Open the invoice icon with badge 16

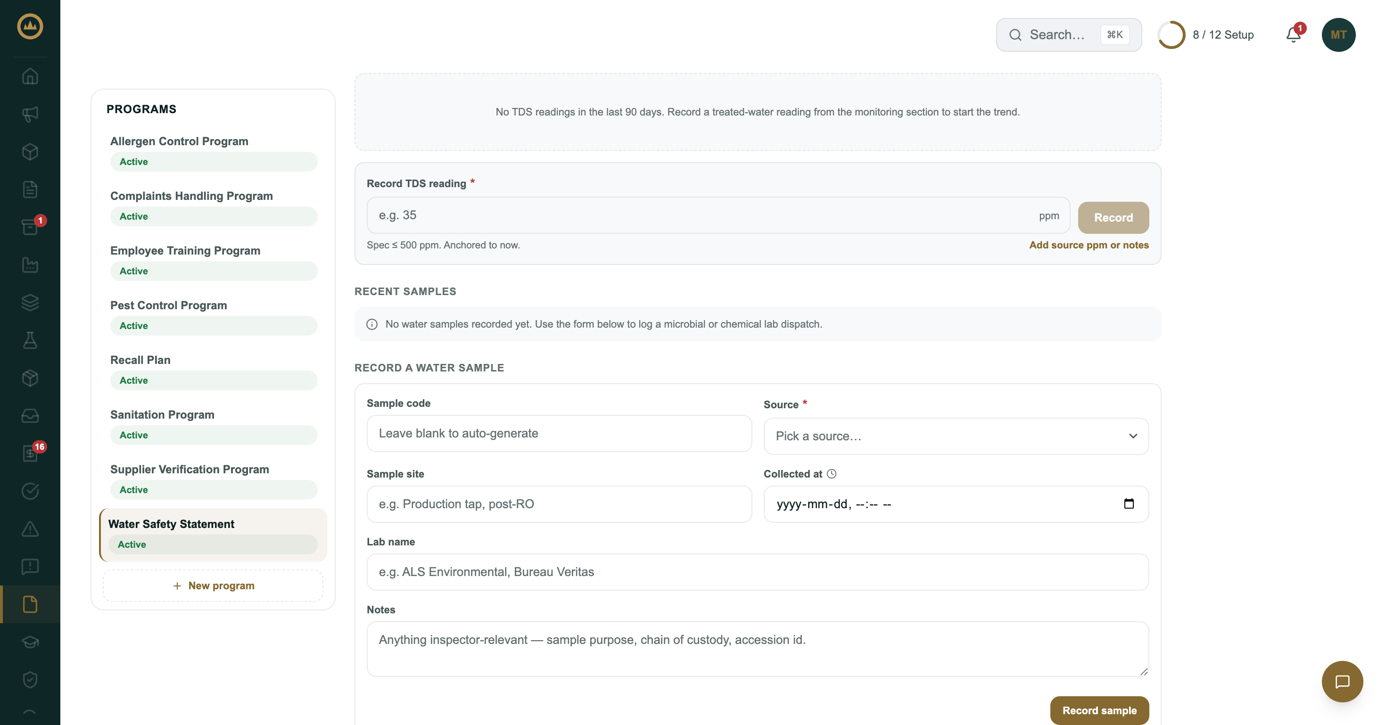30,453
